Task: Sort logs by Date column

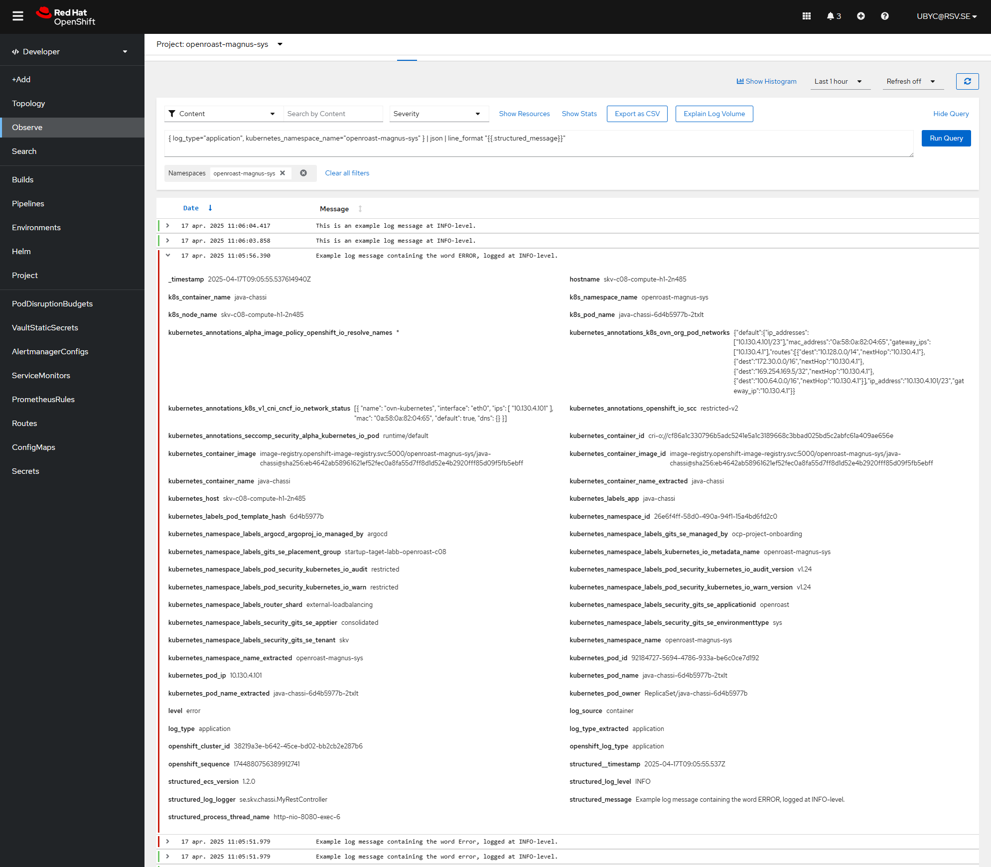Action: tap(191, 208)
